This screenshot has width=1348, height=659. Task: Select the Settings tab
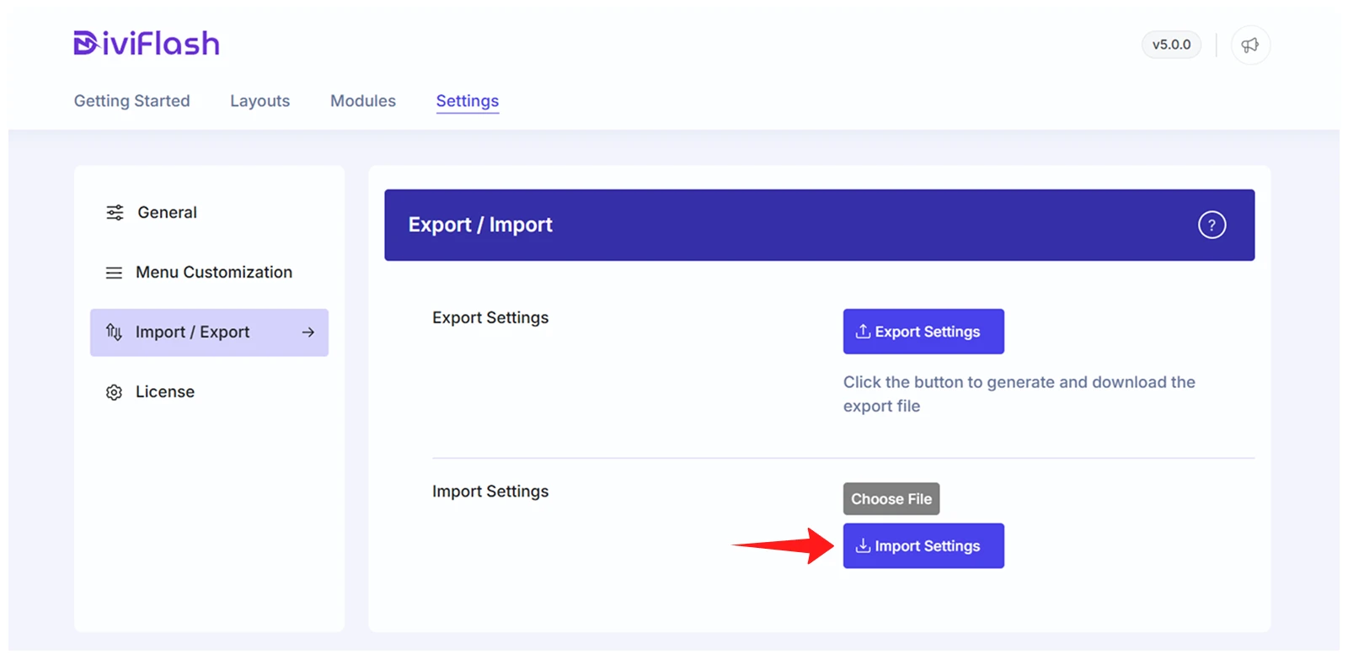click(x=468, y=101)
